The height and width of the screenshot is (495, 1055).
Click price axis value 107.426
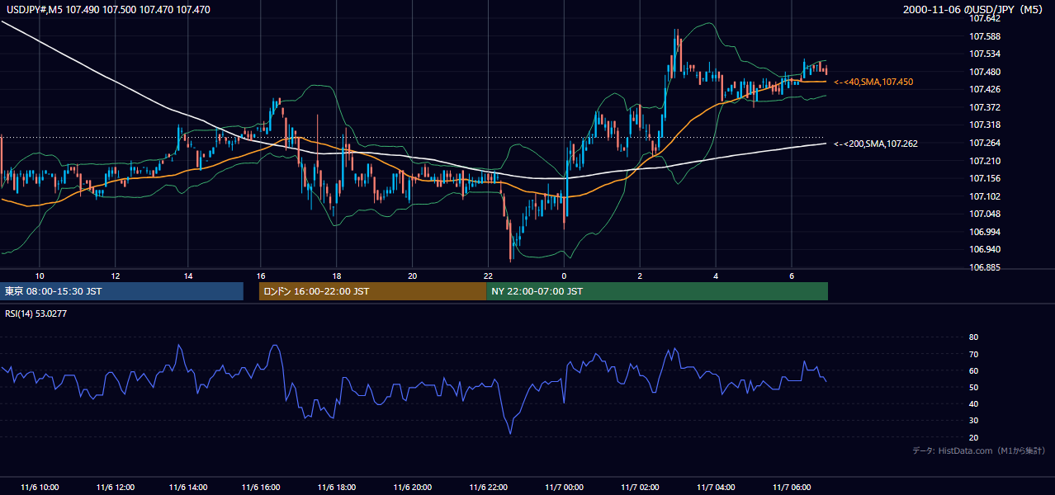pyautogui.click(x=984, y=89)
